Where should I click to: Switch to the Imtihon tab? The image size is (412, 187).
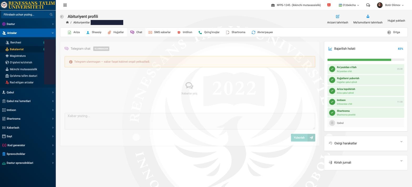[185, 32]
